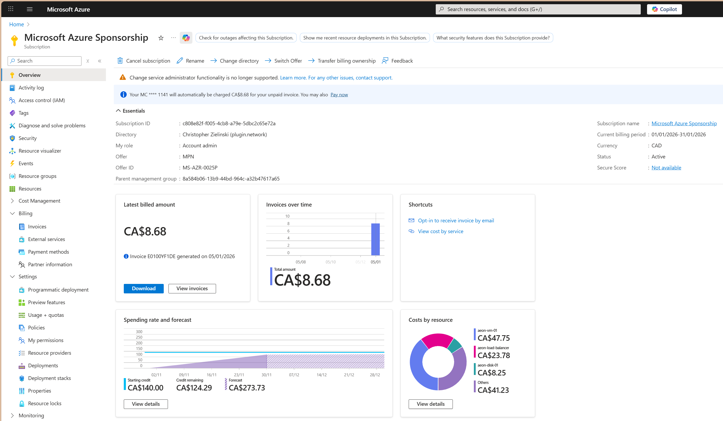Open Activity log from the sidebar
723x421 pixels.
(31, 88)
